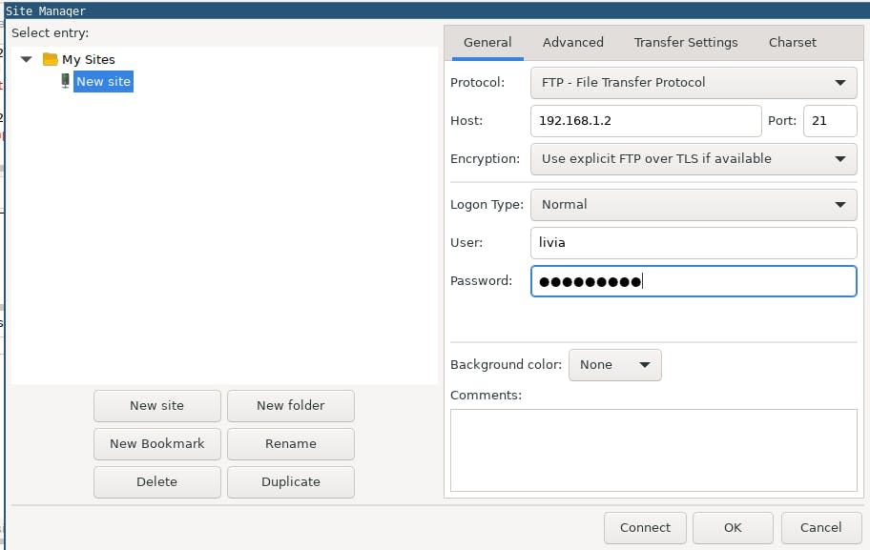Select the Charset tab
870x550 pixels.
(792, 42)
